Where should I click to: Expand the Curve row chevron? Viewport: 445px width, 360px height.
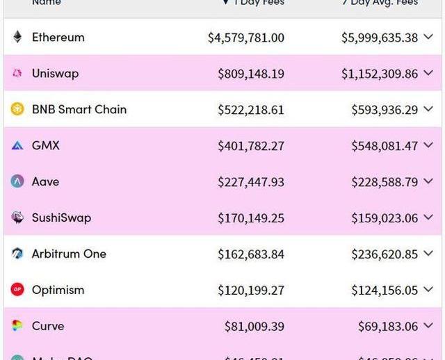[x=428, y=327]
